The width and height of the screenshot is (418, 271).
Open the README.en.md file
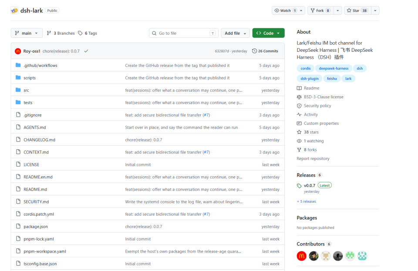38,177
